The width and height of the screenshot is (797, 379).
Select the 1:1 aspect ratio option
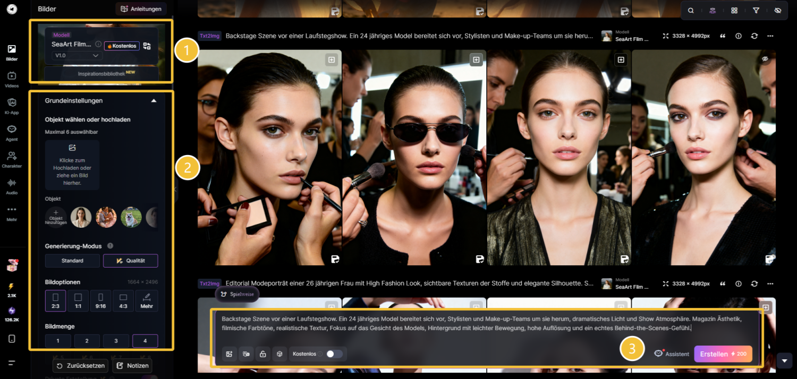click(x=78, y=300)
